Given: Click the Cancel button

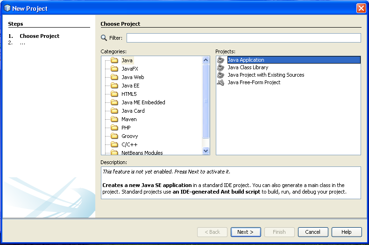Looking at the screenshot, I should tap(313, 232).
